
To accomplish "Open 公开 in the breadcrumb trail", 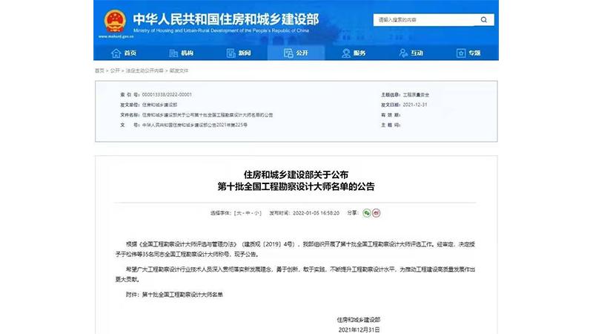I will (115, 71).
